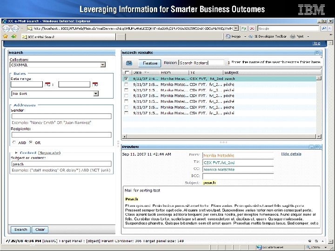Click the browser Back arrow button
The width and height of the screenshot is (335, 251).
click(x=6, y=28)
